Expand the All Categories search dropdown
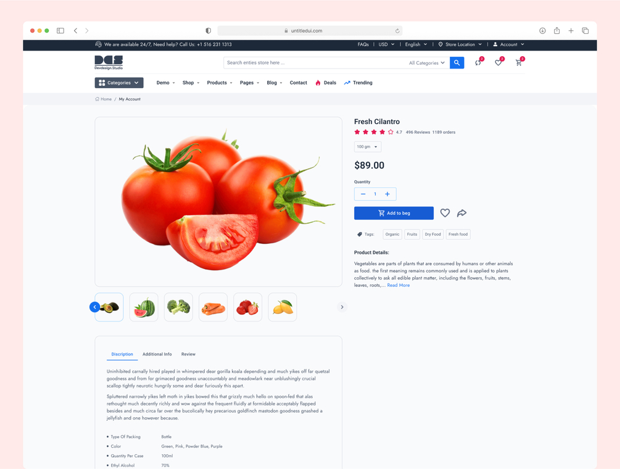620x469 pixels. [427, 63]
